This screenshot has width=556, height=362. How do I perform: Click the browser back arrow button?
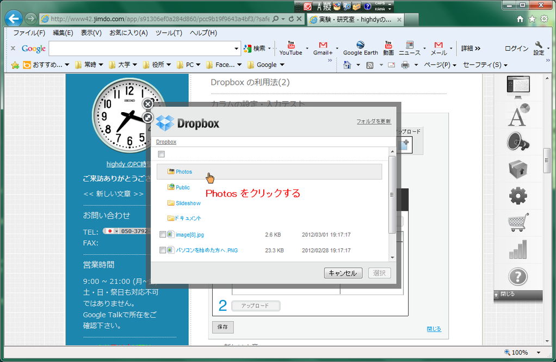14,19
